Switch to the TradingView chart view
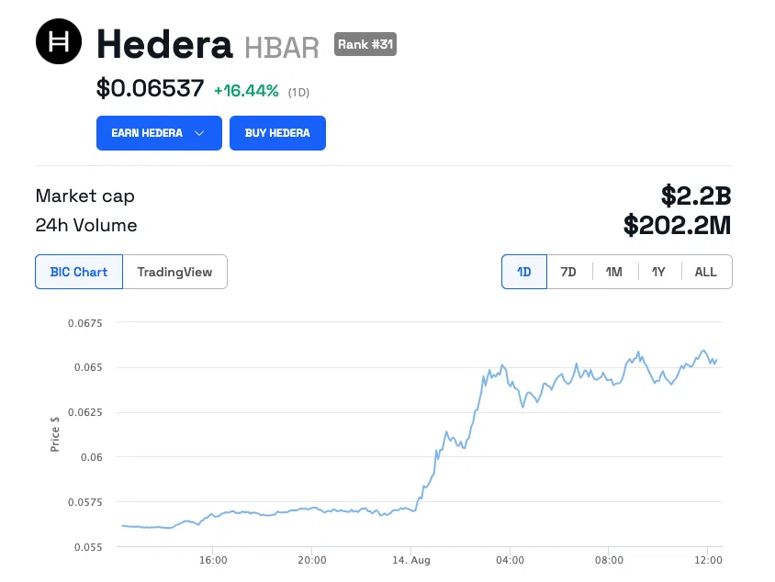 click(174, 272)
